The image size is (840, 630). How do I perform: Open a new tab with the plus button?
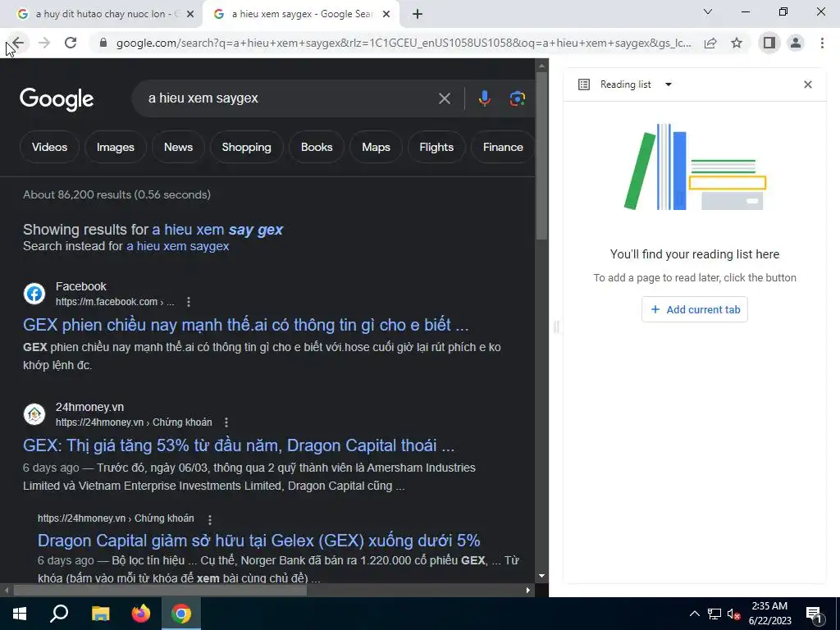tap(418, 15)
